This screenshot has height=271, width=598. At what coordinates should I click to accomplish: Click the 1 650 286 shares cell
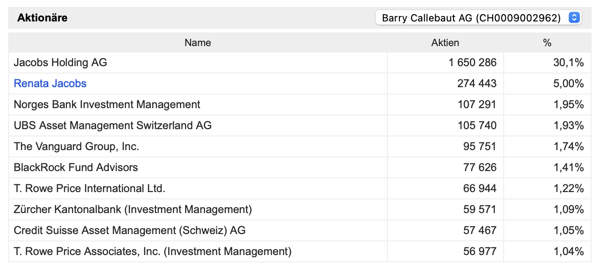pos(472,63)
